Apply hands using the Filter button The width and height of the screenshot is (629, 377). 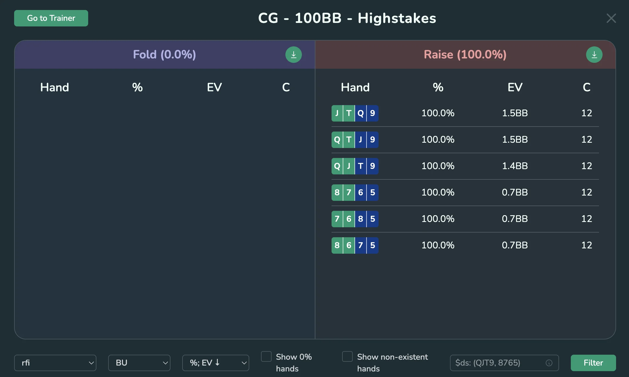pyautogui.click(x=593, y=363)
